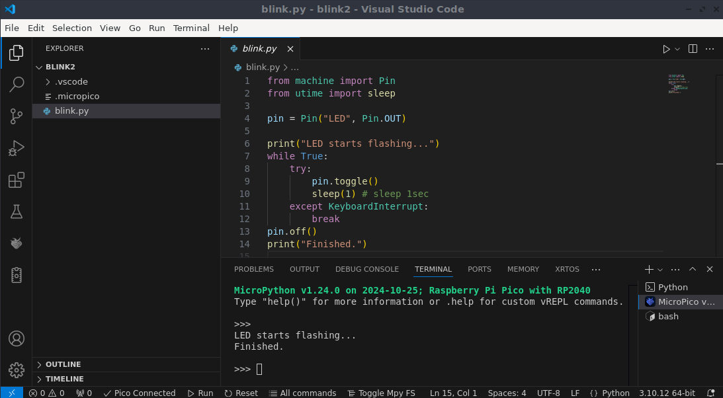Open the Testing flask view

(16, 212)
